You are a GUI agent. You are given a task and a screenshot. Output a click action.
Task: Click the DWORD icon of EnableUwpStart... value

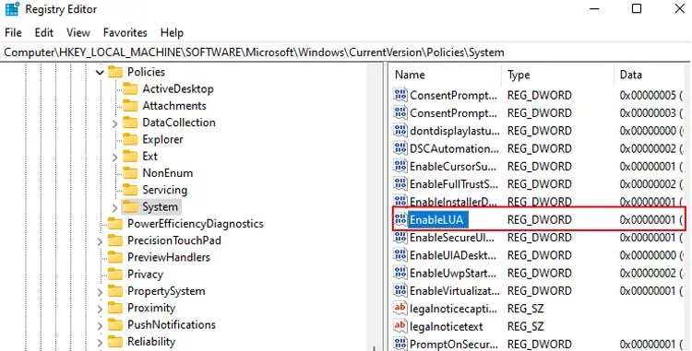click(x=400, y=273)
